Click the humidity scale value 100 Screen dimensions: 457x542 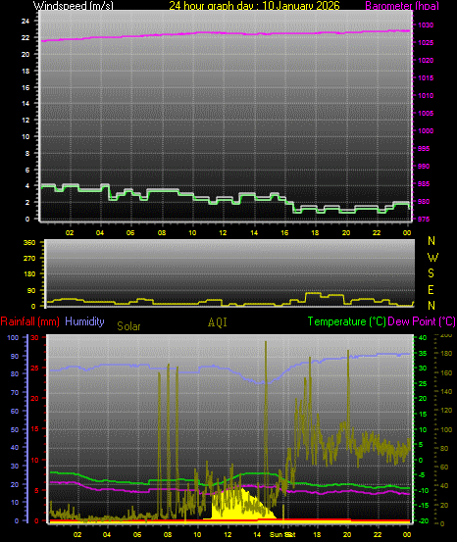[13, 338]
